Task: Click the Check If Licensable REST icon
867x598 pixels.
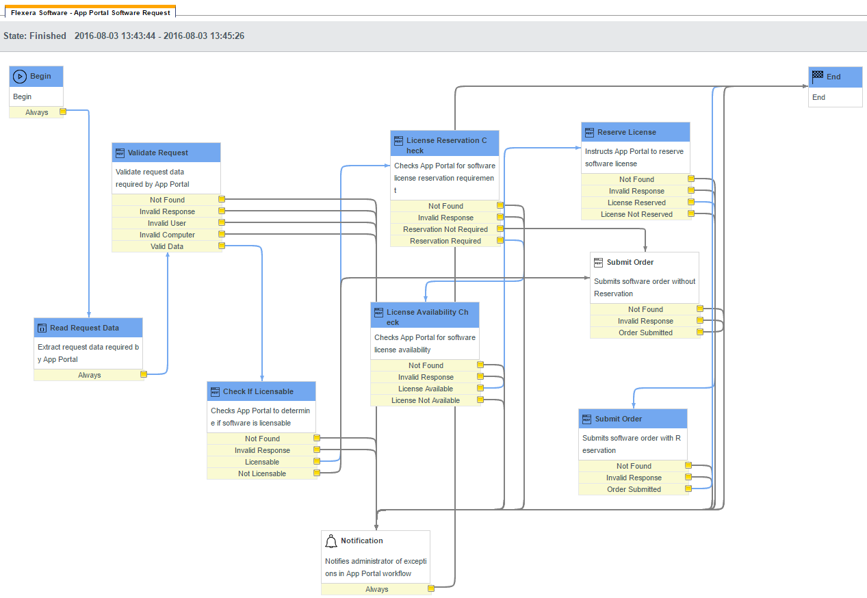Action: tap(215, 391)
